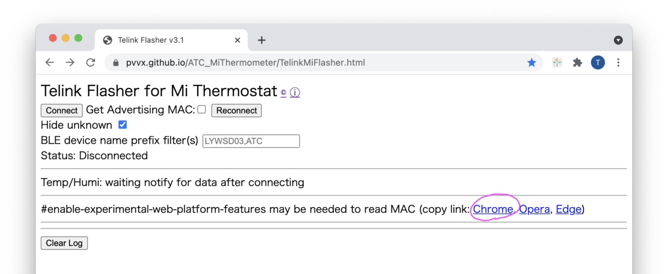Click the profile avatar "T"
Viewport: 668px width, 274px height.
(598, 62)
